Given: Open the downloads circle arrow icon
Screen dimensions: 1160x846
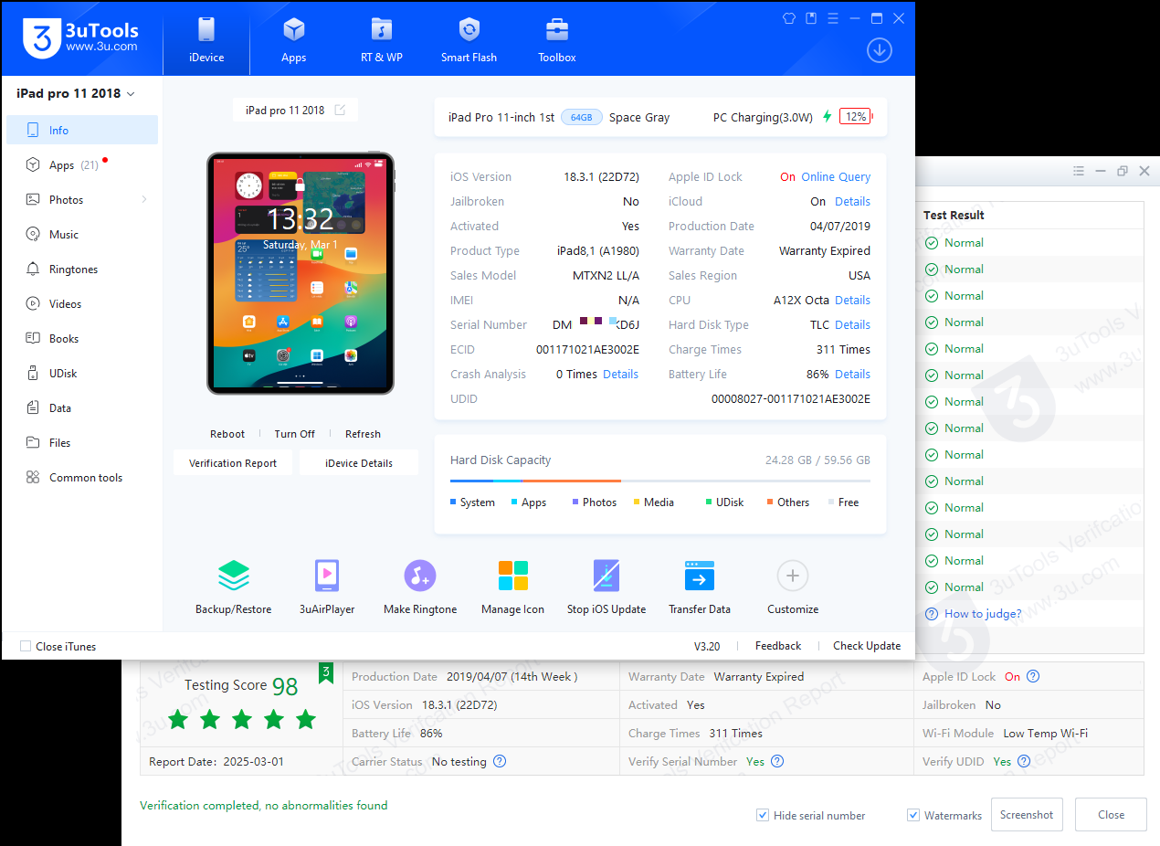Looking at the screenshot, I should tap(880, 50).
